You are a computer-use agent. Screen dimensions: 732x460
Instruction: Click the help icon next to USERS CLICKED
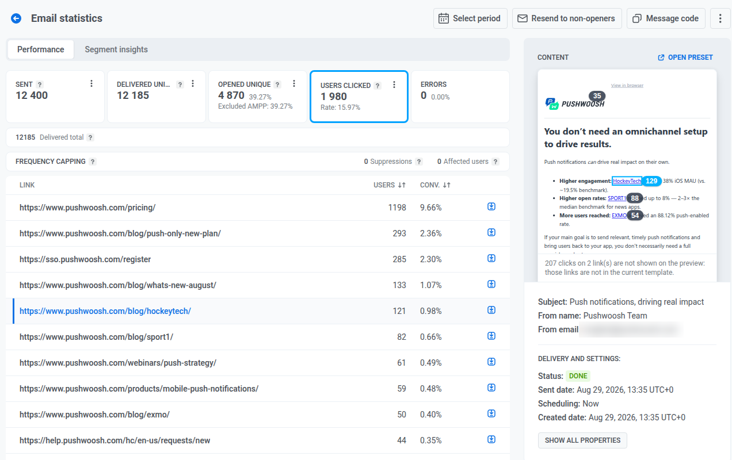(378, 86)
